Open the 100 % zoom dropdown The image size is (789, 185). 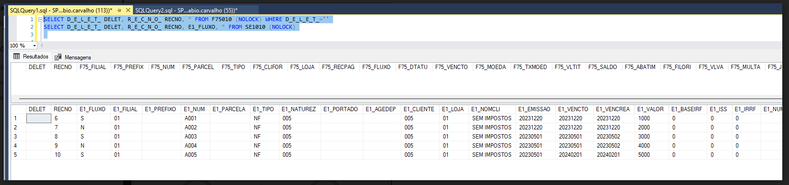[x=35, y=46]
